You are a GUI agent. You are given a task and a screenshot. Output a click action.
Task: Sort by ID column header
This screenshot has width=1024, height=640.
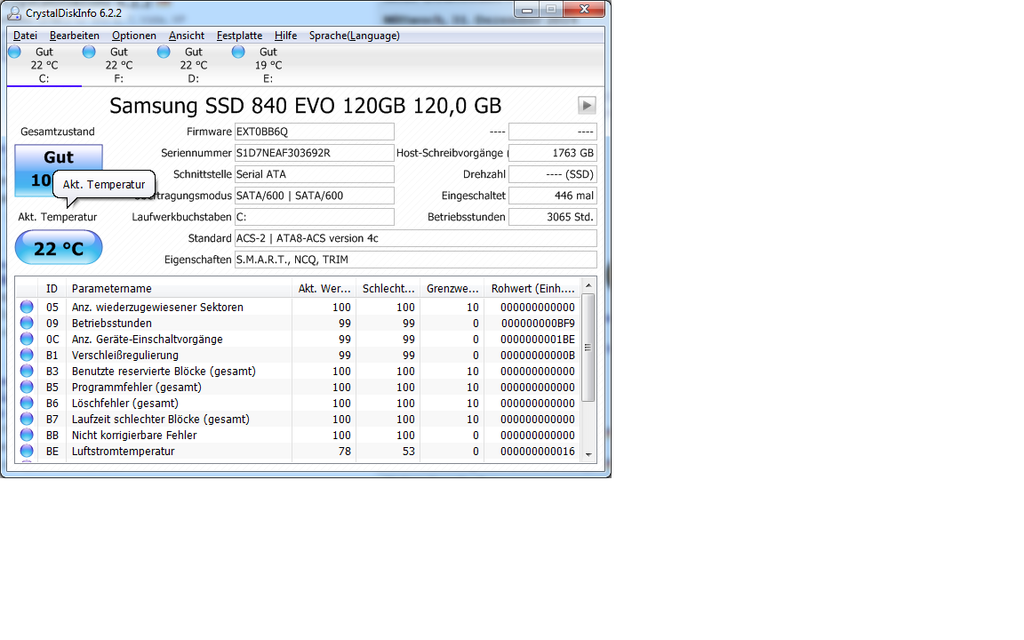point(52,289)
